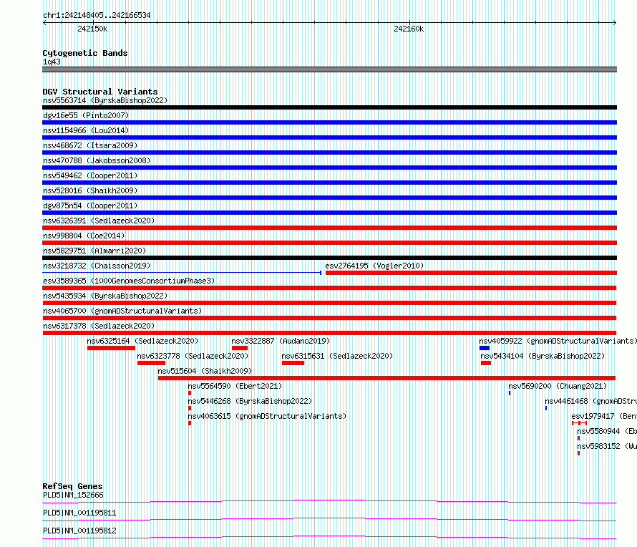
Task: Select the dgv875n54 (Cooper2011) variant label
Action: coord(90,205)
